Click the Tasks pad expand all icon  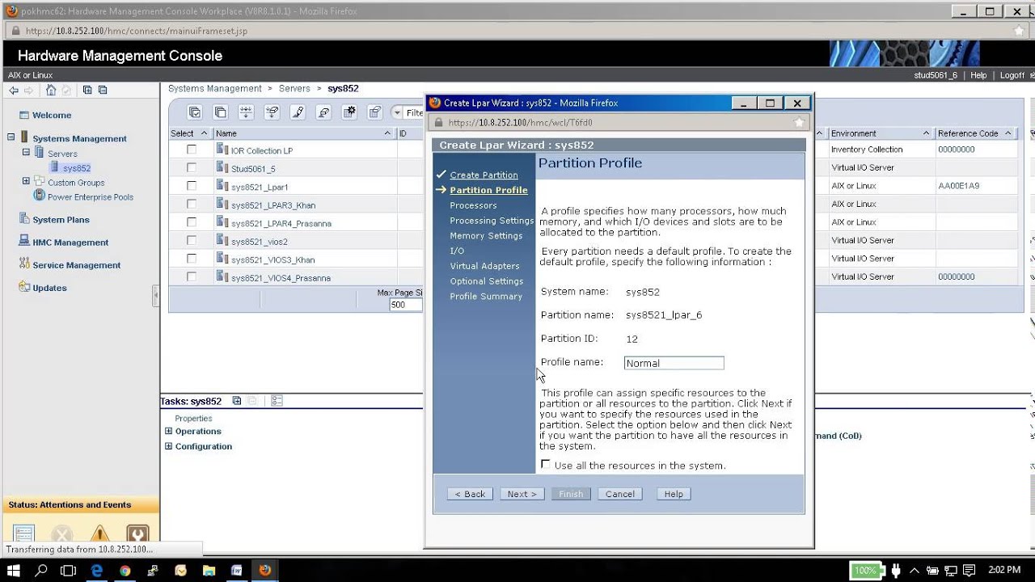(237, 401)
